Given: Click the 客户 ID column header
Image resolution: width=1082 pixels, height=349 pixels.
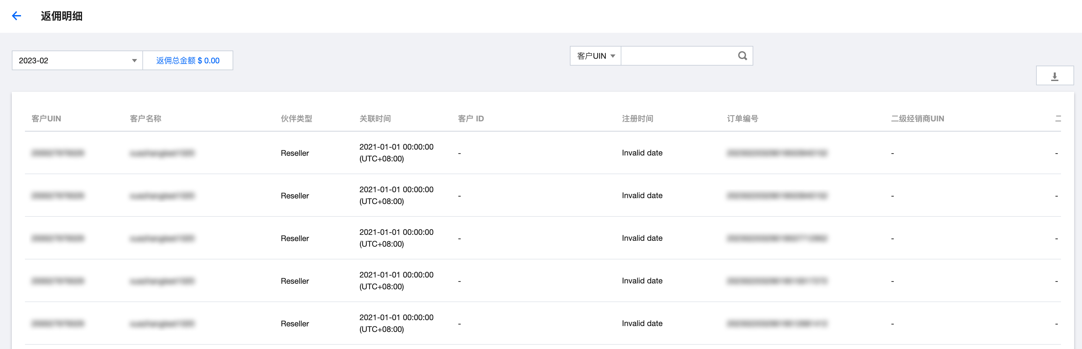Looking at the screenshot, I should click(470, 119).
